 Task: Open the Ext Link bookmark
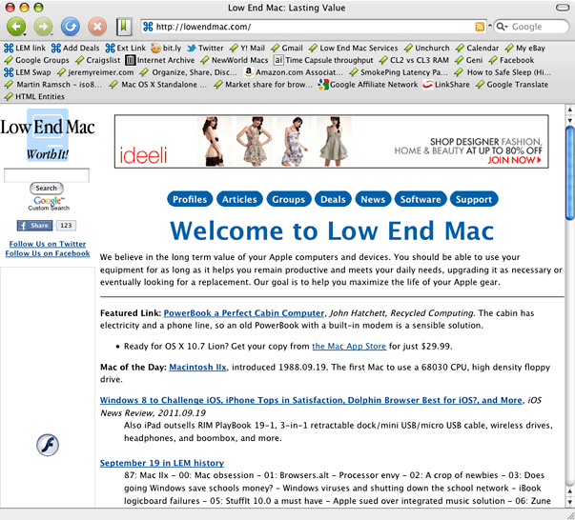click(126, 48)
